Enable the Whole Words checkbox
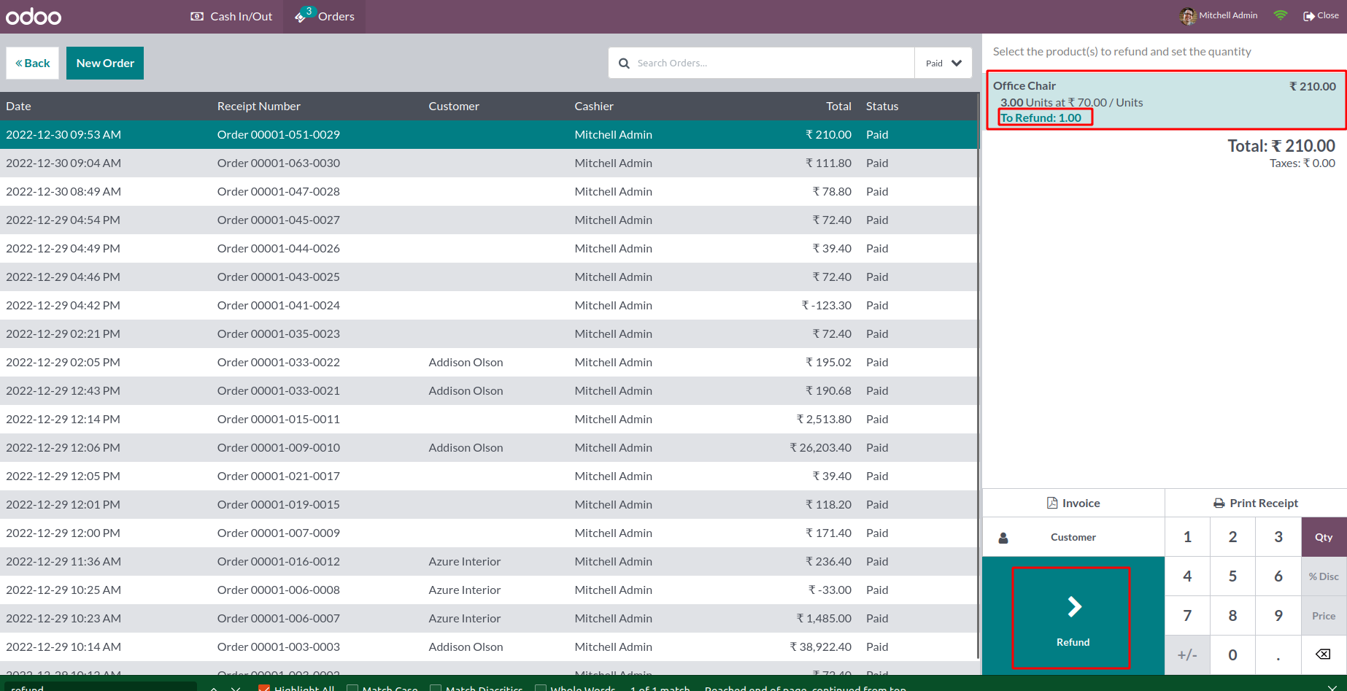Screen dimensions: 1347x691 pos(541,687)
